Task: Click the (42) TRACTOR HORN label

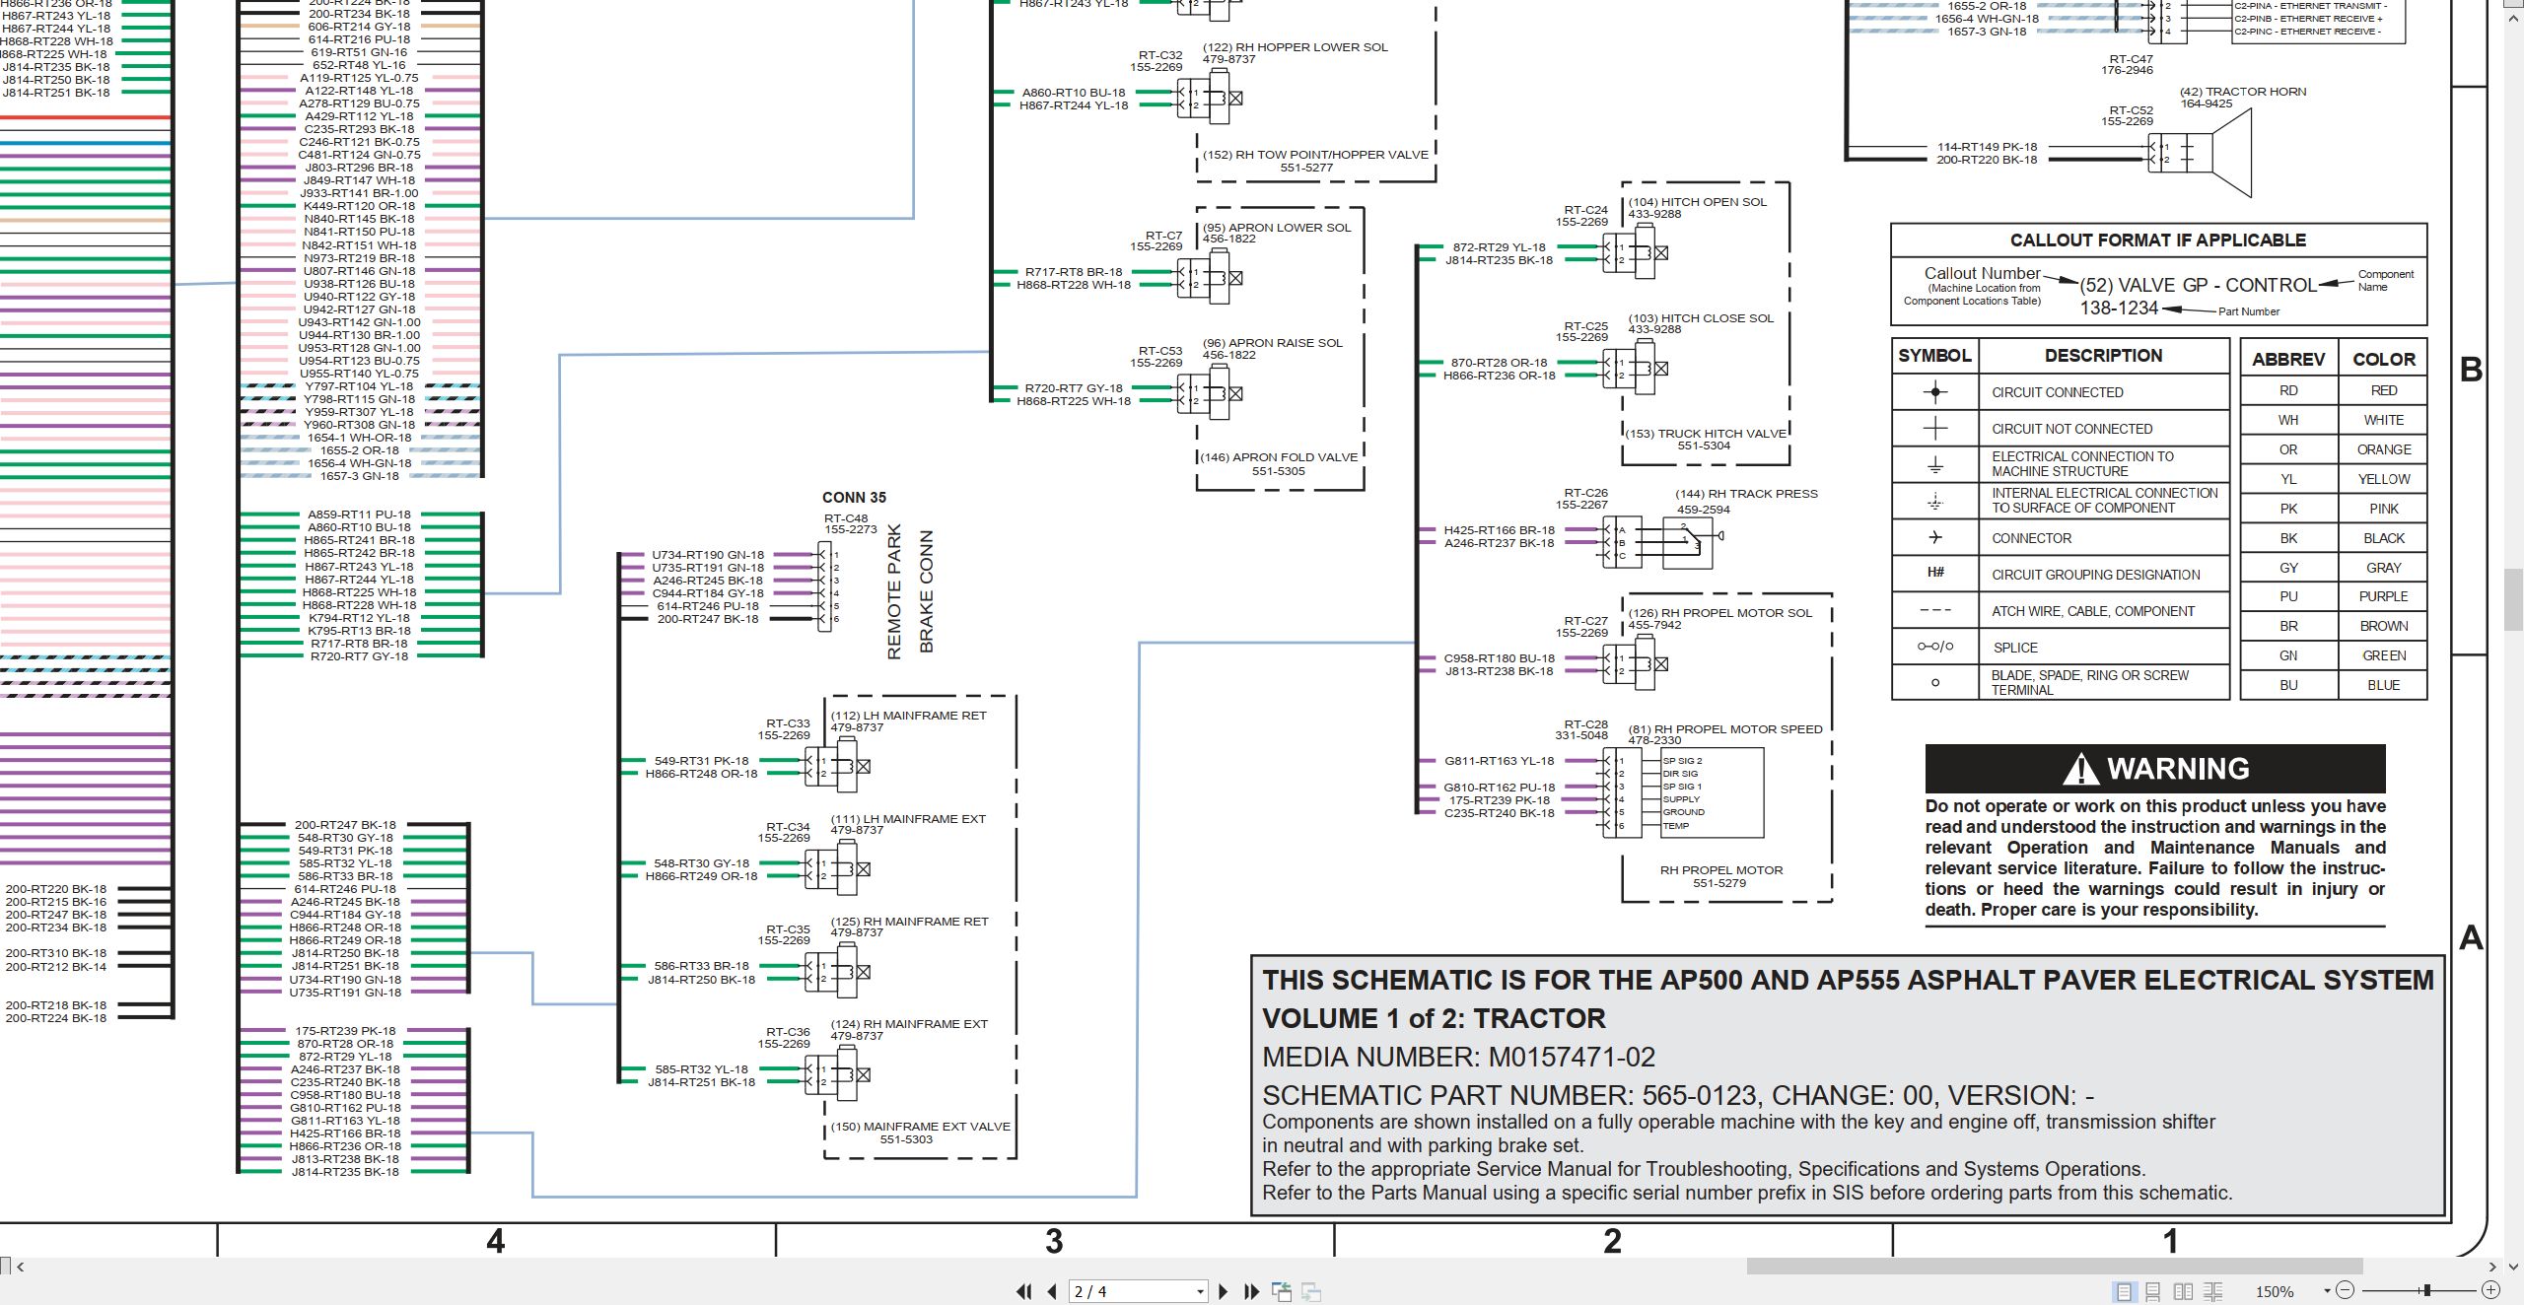Action: [2243, 92]
